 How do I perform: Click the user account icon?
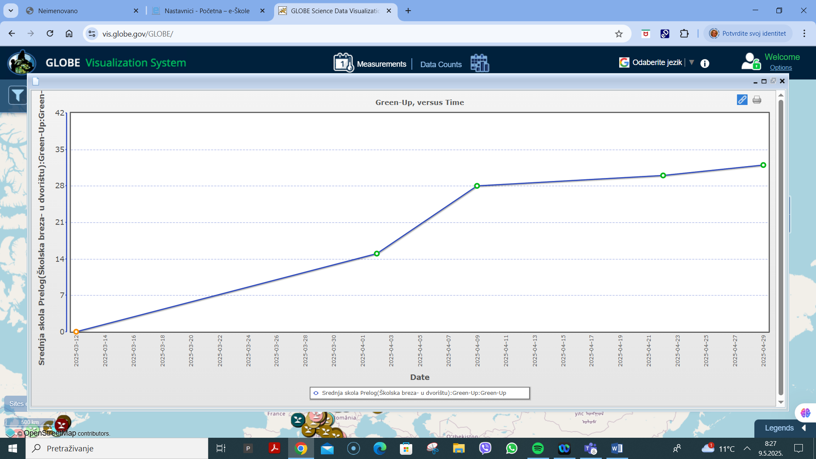(751, 61)
